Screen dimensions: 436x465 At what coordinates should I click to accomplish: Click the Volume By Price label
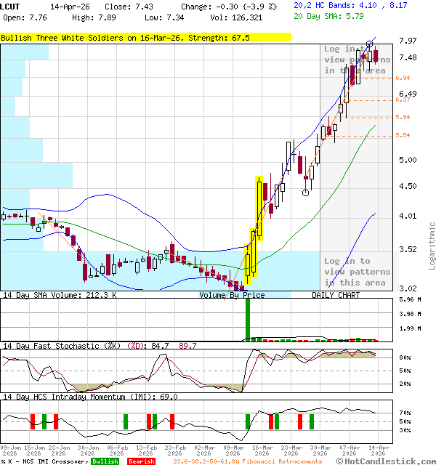(232, 295)
